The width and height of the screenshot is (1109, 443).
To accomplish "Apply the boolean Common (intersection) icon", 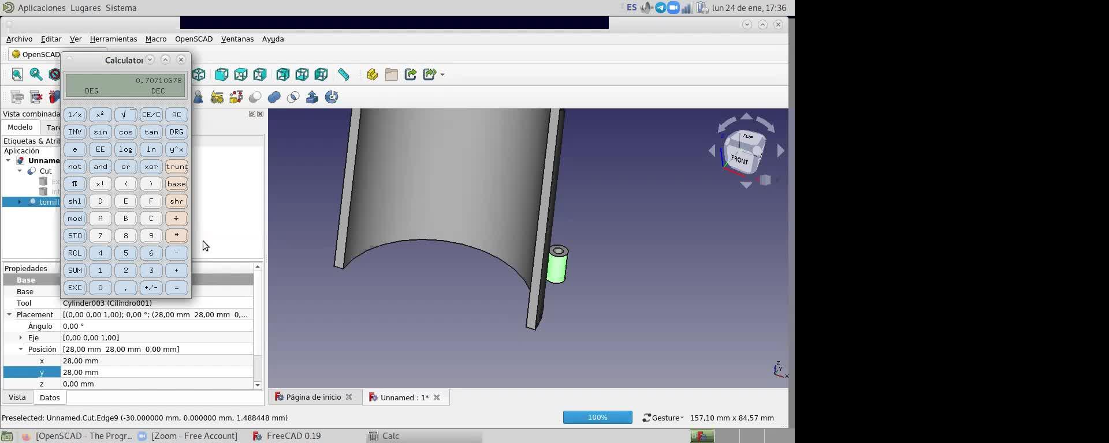I will coord(293,97).
